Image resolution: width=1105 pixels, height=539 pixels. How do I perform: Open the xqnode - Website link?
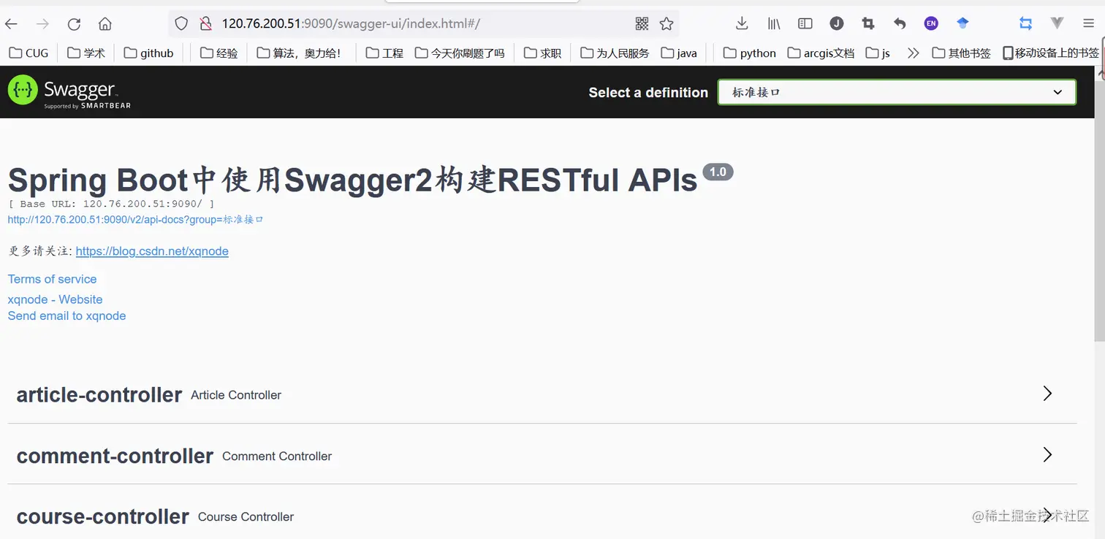coord(55,299)
